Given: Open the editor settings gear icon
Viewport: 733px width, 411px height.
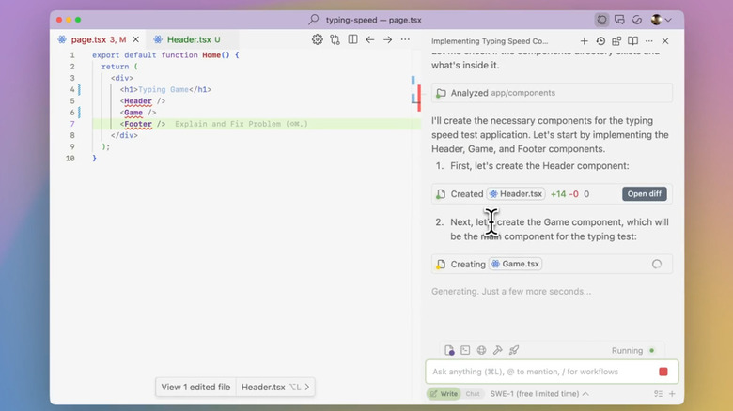Looking at the screenshot, I should click(318, 40).
